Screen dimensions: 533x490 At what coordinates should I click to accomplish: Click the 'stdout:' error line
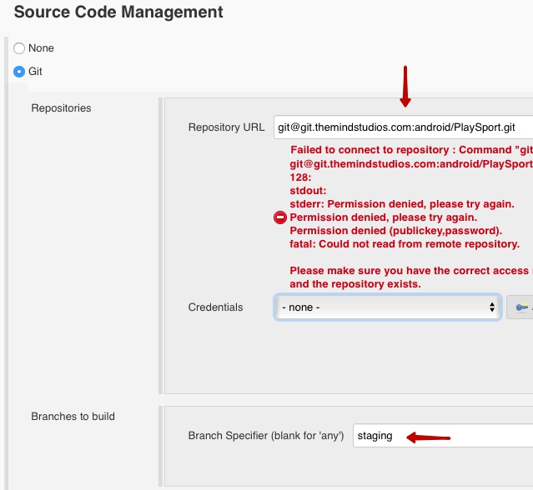[308, 191]
